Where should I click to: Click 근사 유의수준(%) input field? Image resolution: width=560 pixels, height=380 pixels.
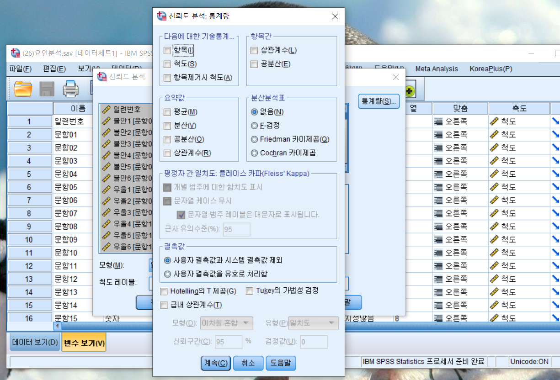(x=236, y=230)
